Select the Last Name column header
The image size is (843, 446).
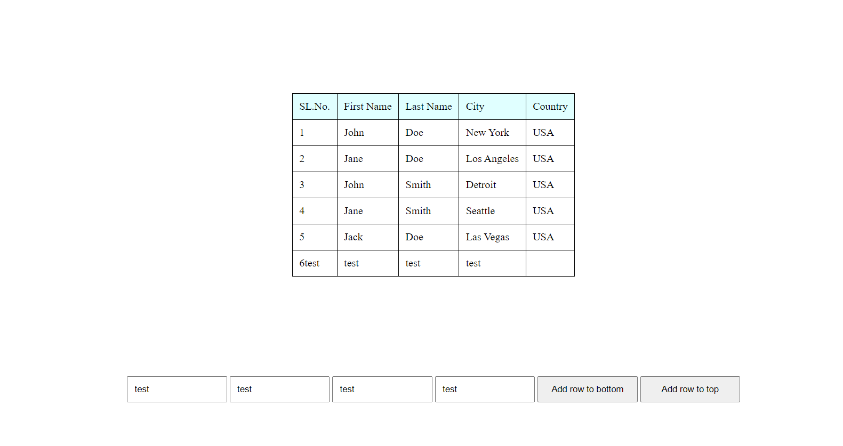coord(429,107)
